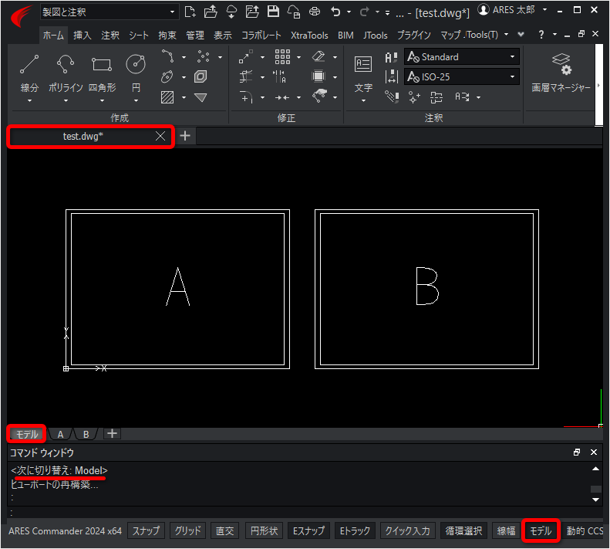Float the command window with restore icon
Image resolution: width=610 pixels, height=549 pixels.
point(577,452)
